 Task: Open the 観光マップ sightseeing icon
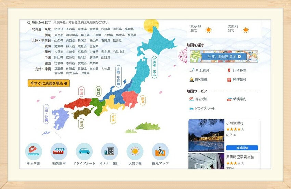160,152
